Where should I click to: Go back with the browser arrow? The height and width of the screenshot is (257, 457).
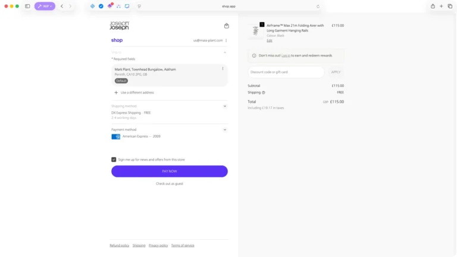[62, 6]
